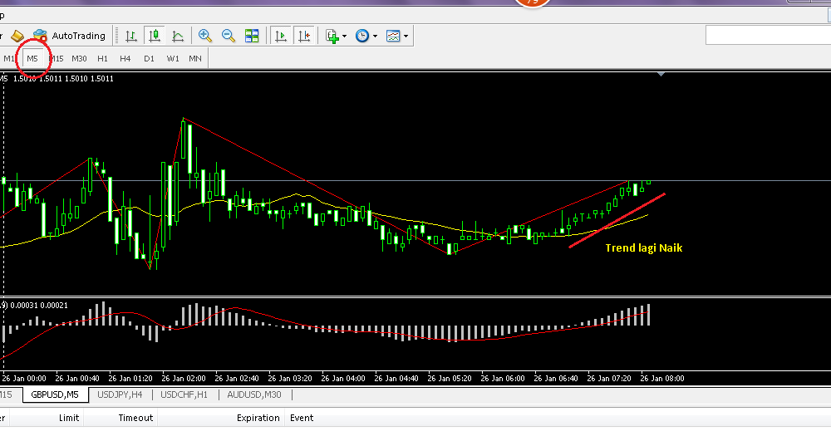Click the 26 Jan 06:00 time label
Viewport: 831px width, 436px height.
click(503, 378)
